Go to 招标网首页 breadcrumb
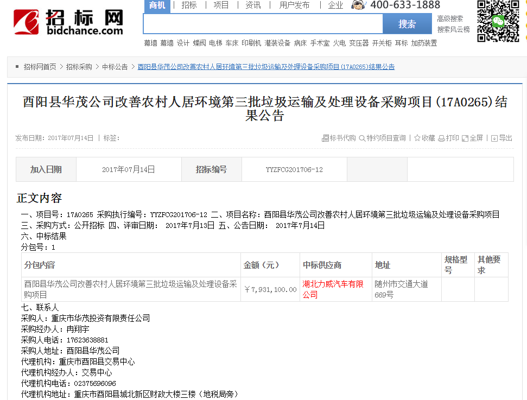Screen dimensions: 527x400 (x=40, y=67)
